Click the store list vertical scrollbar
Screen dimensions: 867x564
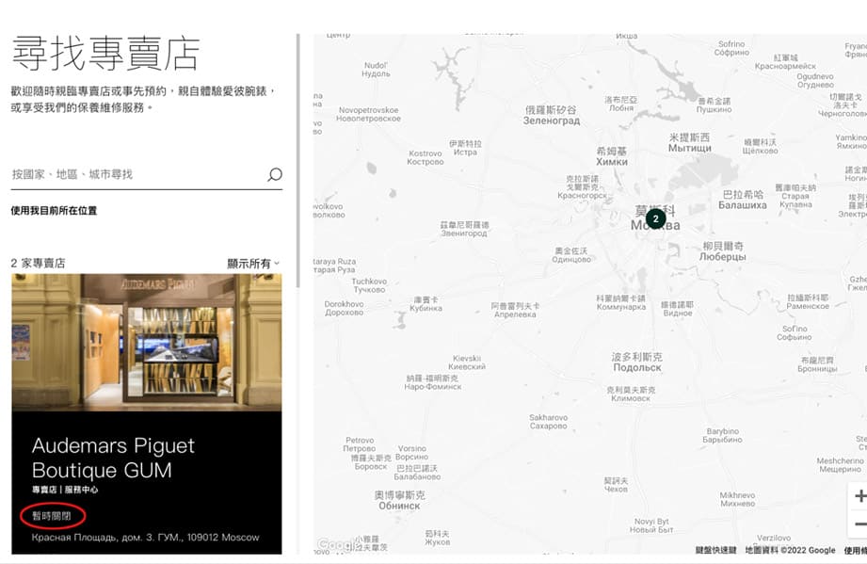pos(298,160)
